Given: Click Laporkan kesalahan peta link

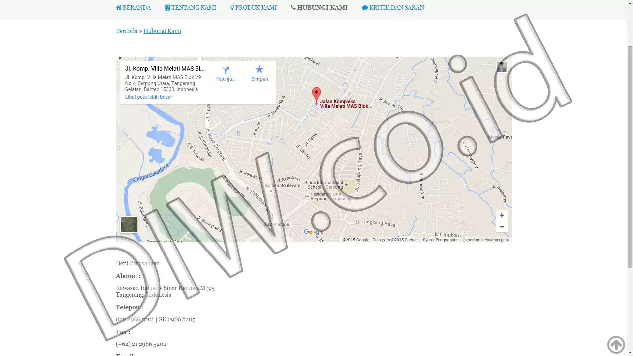Looking at the screenshot, I should coord(486,240).
